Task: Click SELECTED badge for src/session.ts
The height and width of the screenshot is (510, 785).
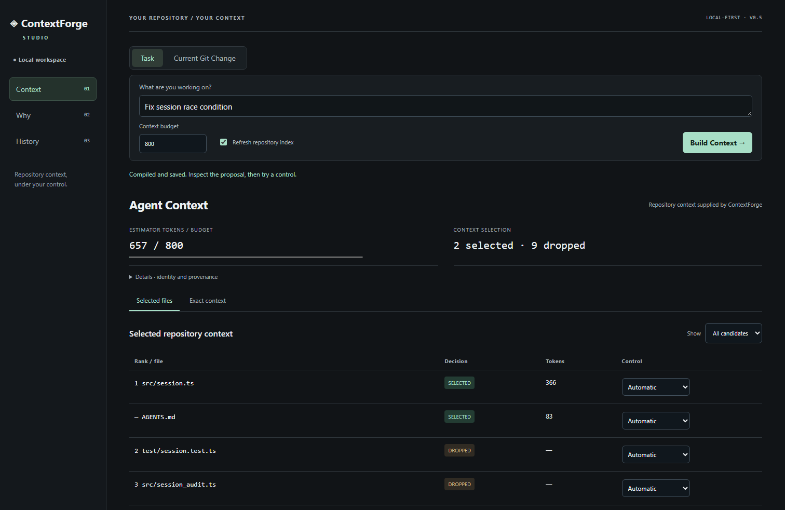Action: pos(459,383)
